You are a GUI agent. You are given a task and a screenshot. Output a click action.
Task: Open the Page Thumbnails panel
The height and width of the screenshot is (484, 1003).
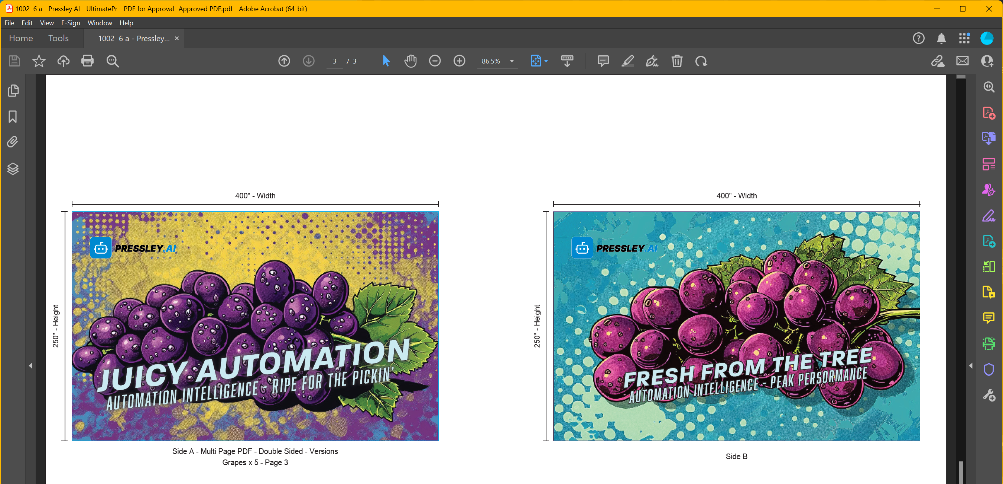pyautogui.click(x=13, y=91)
